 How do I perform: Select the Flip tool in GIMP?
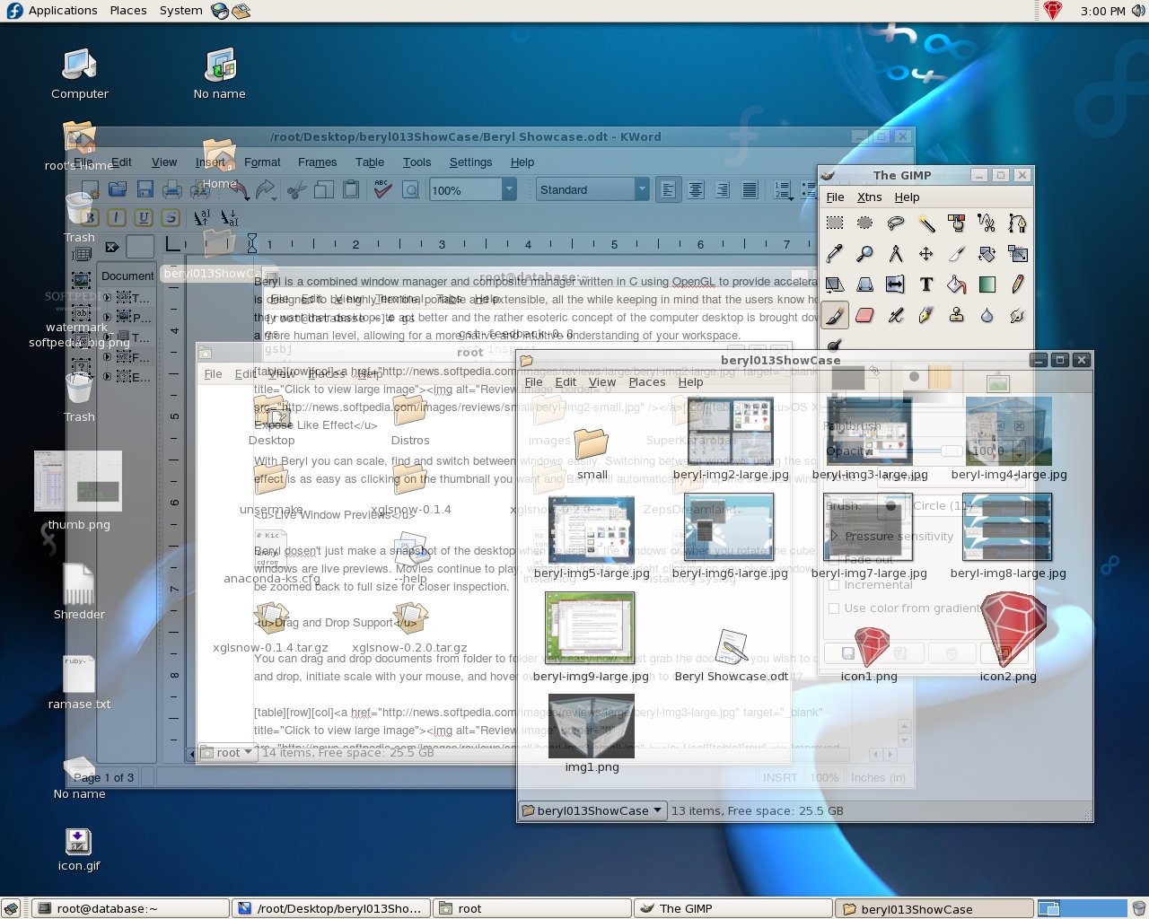point(896,284)
